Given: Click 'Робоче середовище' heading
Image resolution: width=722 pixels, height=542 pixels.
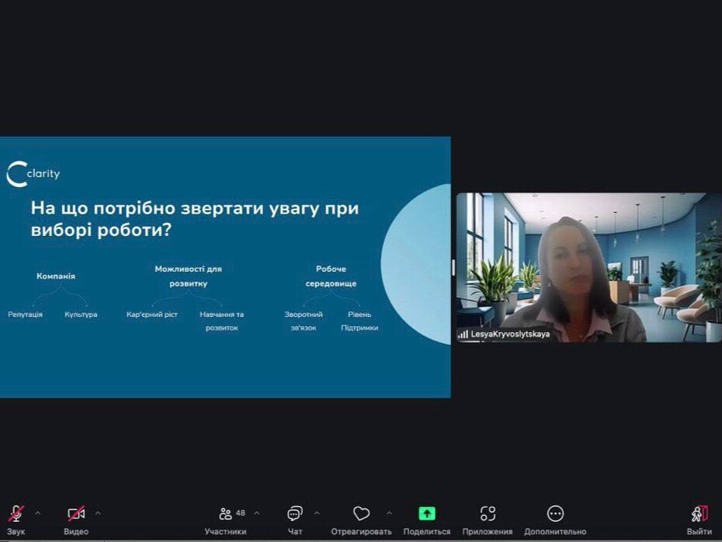Looking at the screenshot, I should (331, 276).
